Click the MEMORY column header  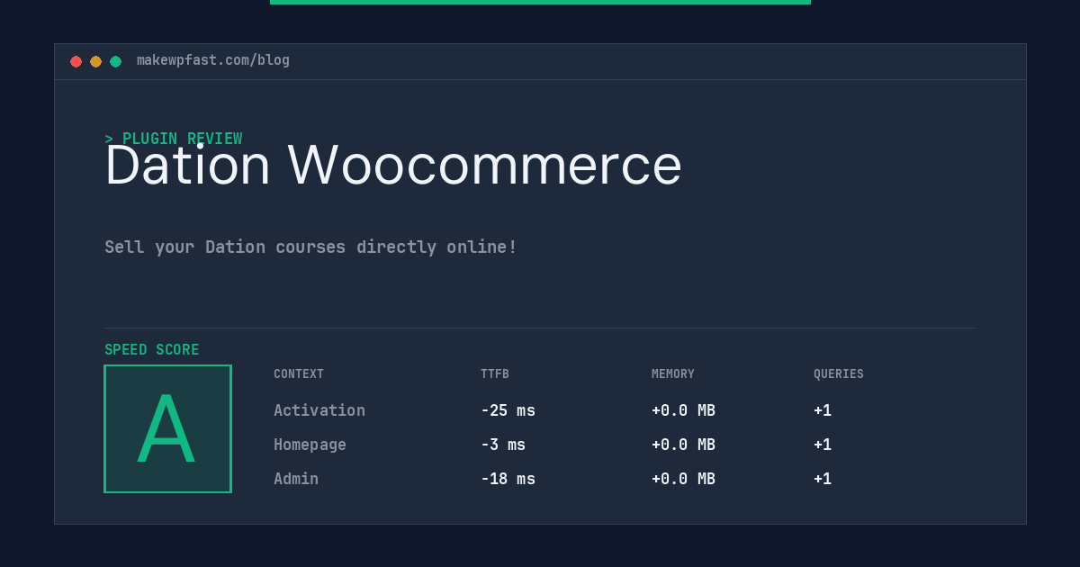tap(673, 374)
